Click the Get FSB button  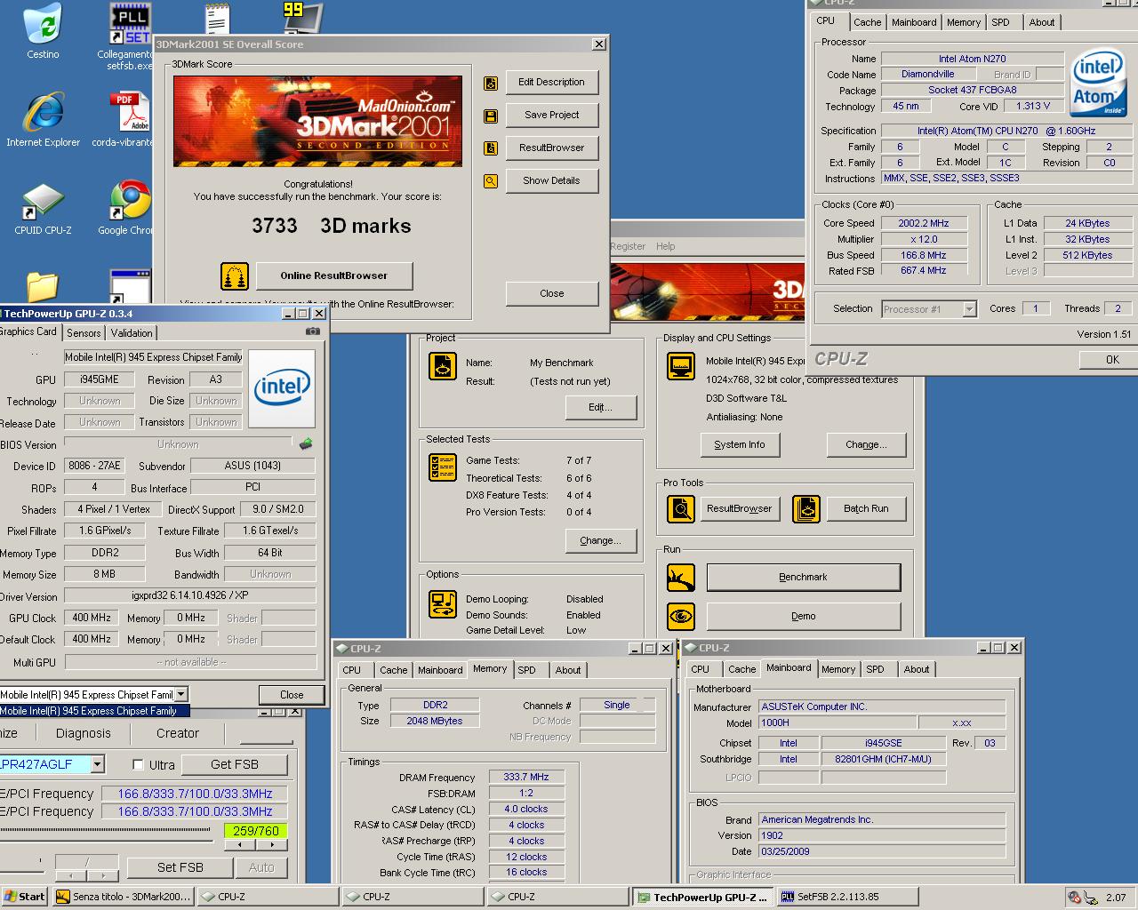pyautogui.click(x=235, y=764)
